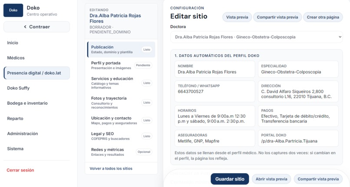
Task: Click Guardar sitio button
Action: point(230,179)
